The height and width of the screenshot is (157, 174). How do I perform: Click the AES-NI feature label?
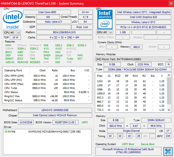(10, 62)
